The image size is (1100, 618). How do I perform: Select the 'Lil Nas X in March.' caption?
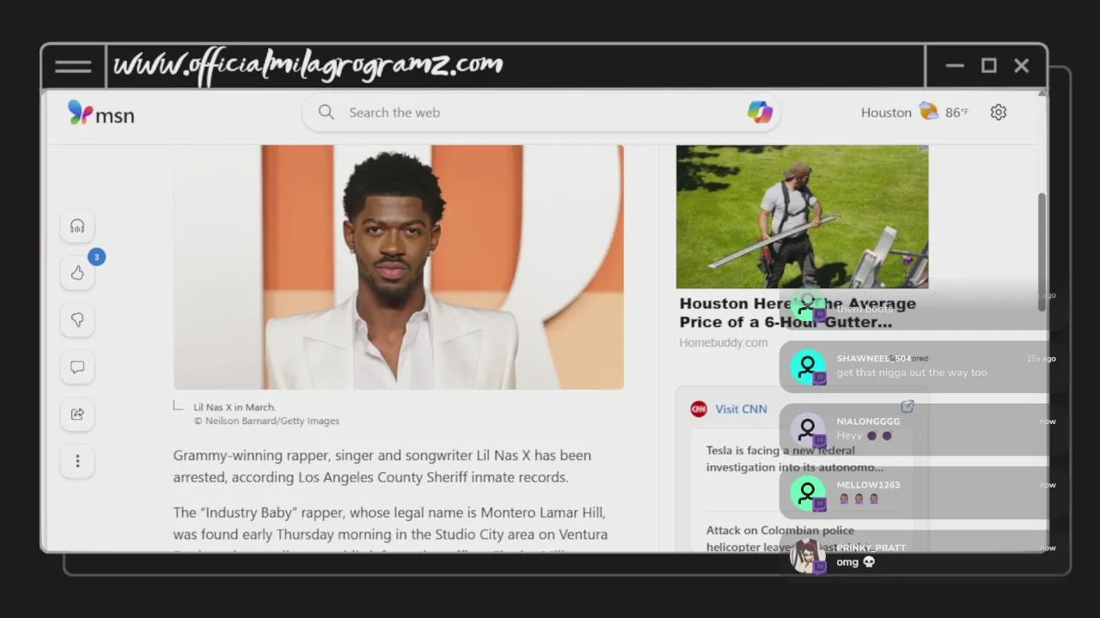[x=235, y=407]
